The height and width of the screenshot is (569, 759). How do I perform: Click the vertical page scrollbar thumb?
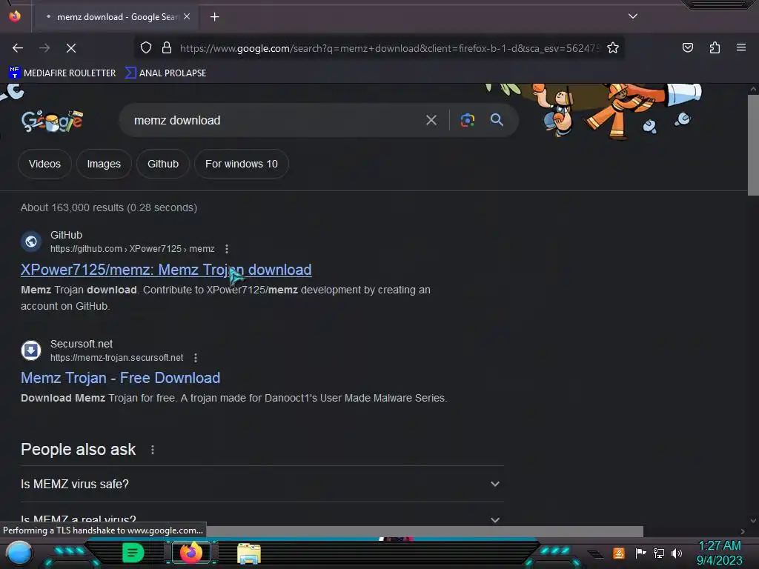pyautogui.click(x=753, y=145)
